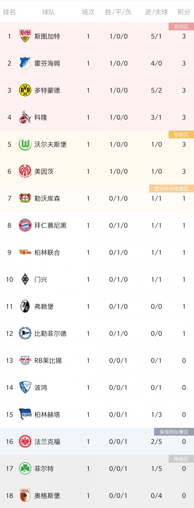Select the 奥格斯堡 table row
Viewport: 194px width, 508px height.
pos(97,495)
